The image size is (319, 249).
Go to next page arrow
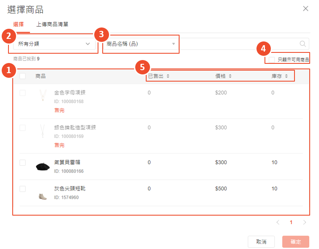point(304,222)
